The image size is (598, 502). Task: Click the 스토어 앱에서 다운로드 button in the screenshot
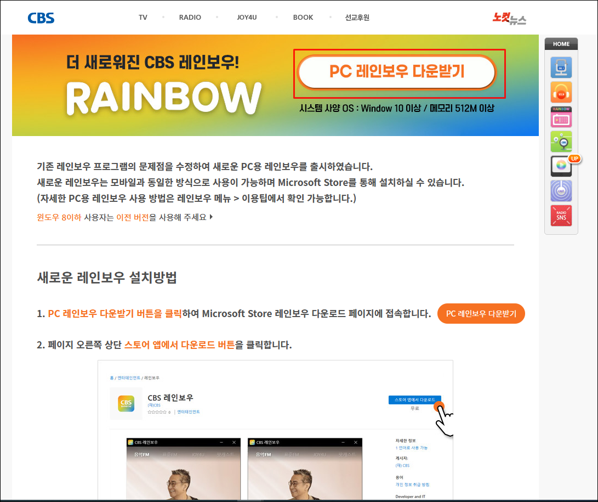tap(414, 400)
